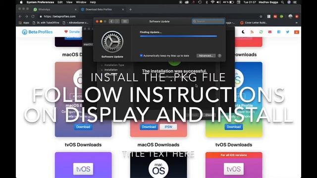Click the Wi-Fi icon in the menu bar
Screen dimensions: 317x178
tap(212, 2)
